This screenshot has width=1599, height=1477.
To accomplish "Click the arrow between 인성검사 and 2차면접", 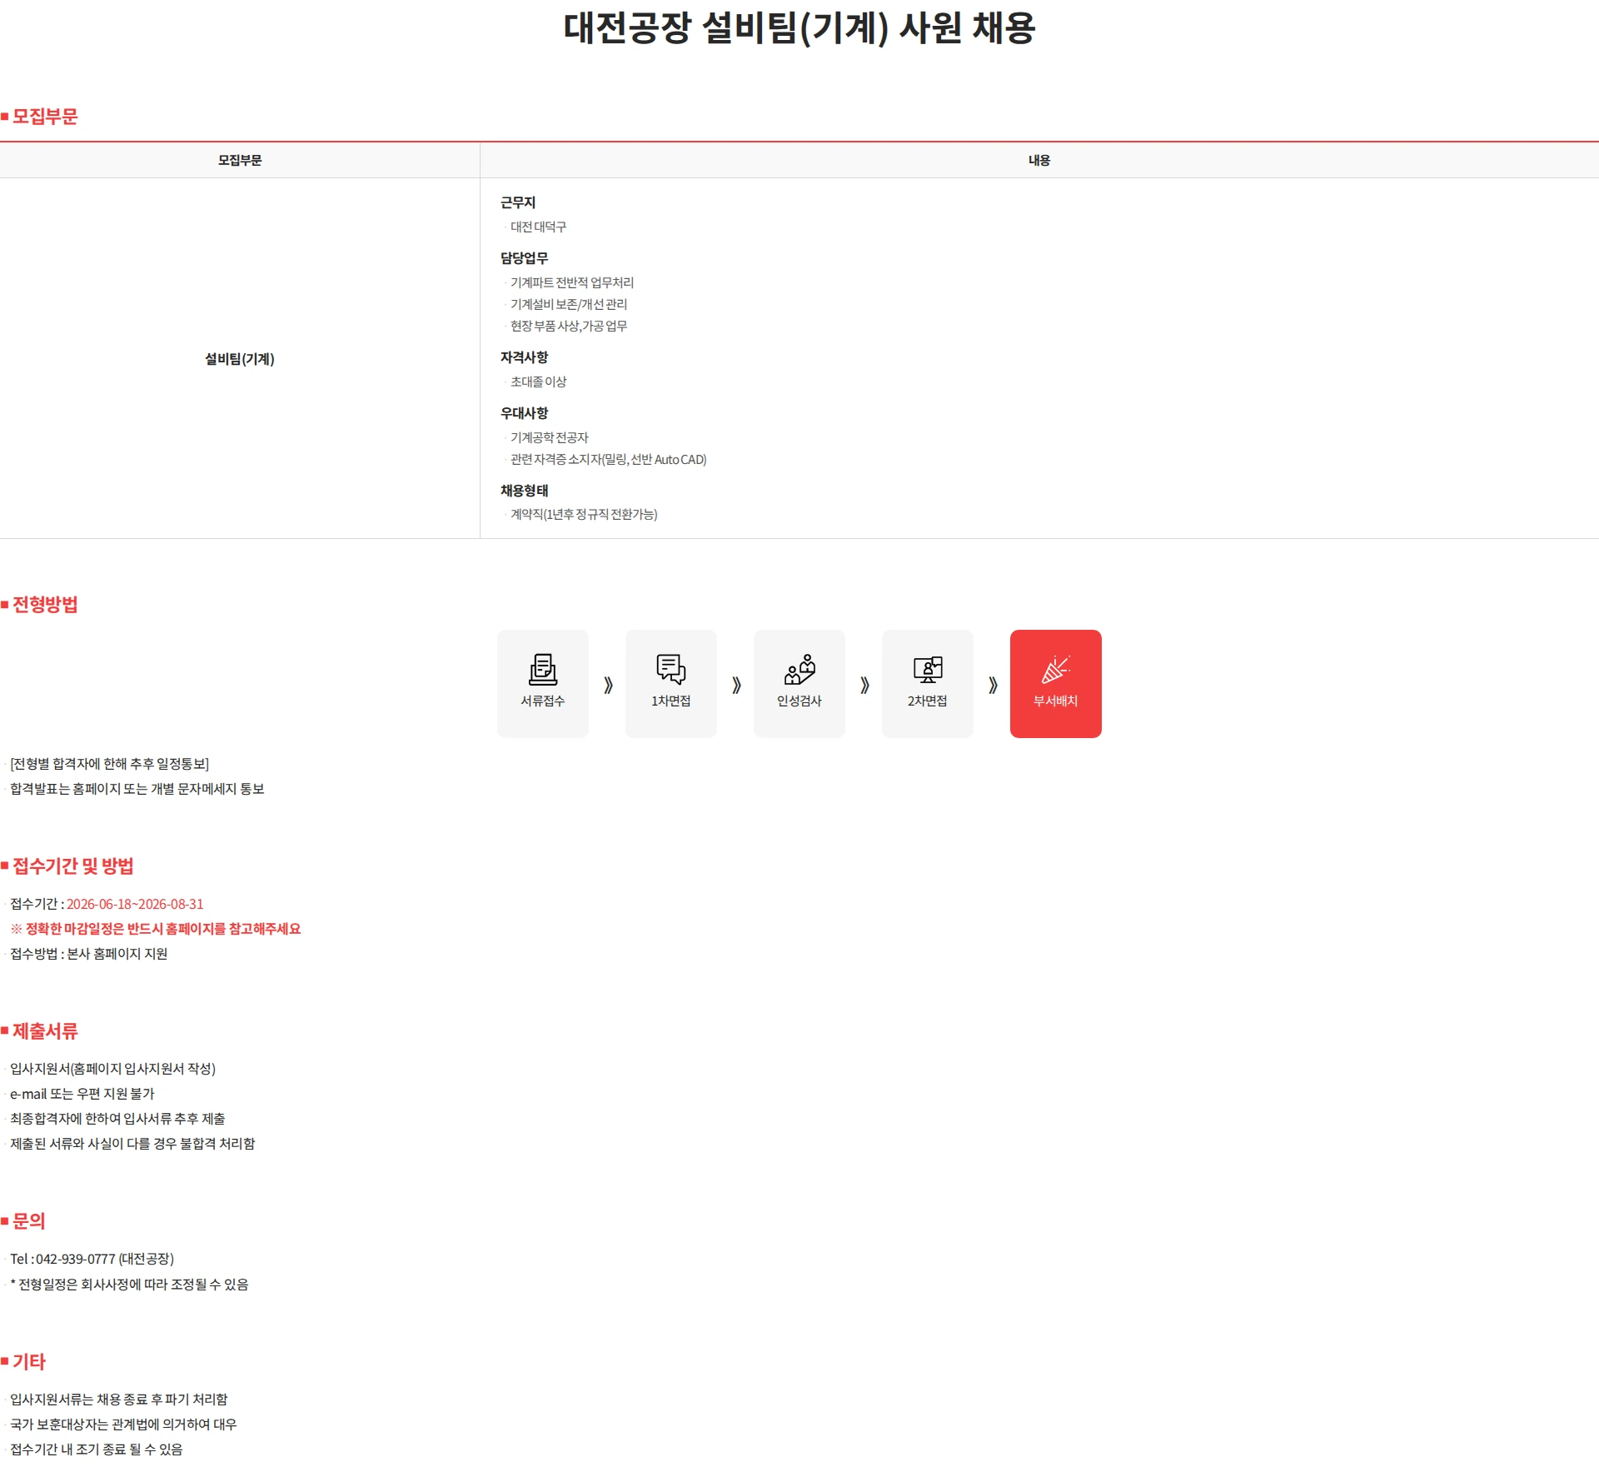I will (x=864, y=685).
